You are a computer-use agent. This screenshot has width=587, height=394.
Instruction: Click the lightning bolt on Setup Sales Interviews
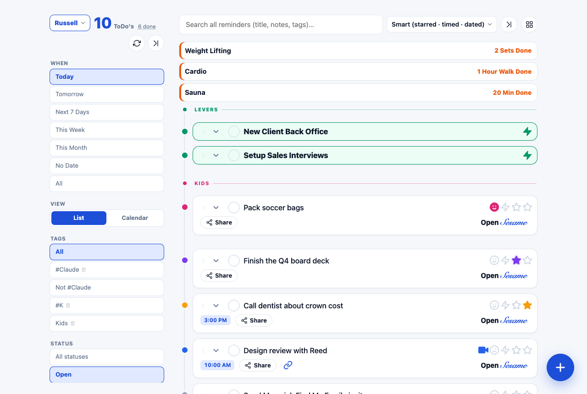click(x=527, y=155)
